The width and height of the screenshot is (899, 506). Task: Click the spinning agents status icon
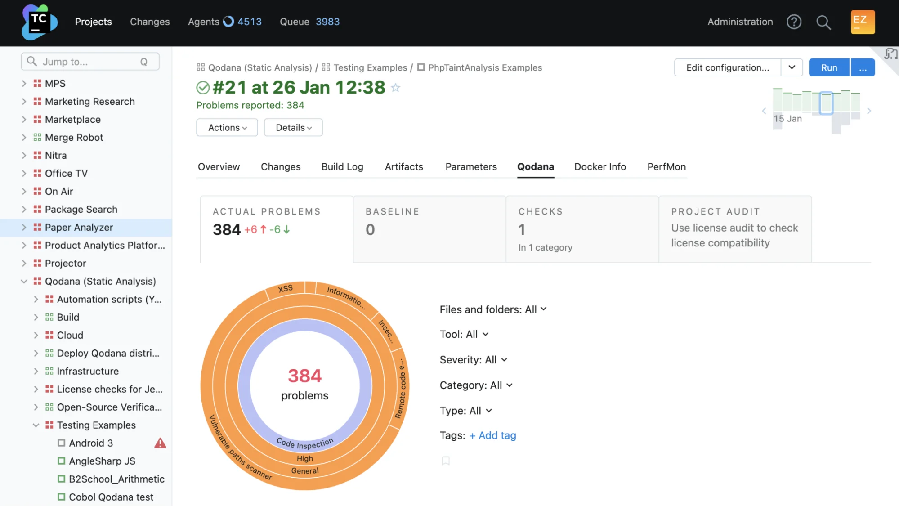pyautogui.click(x=228, y=21)
